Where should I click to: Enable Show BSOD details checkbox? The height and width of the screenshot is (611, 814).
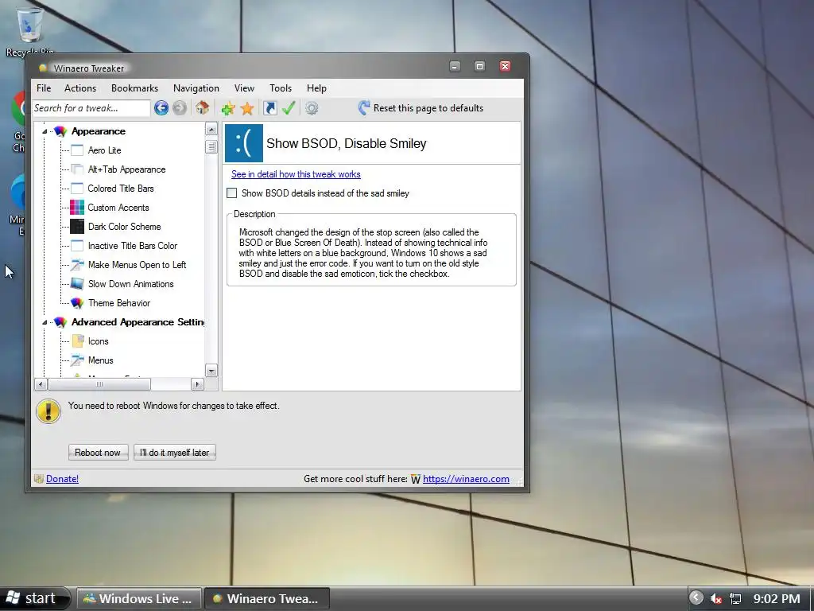[231, 193]
